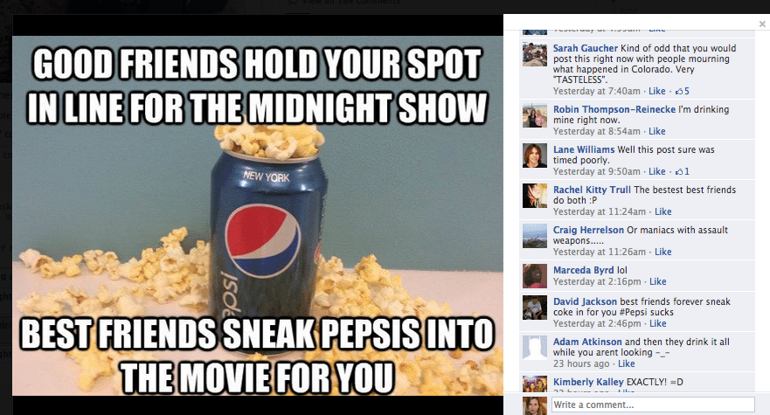Open Craig Herrelson's profile name link

tap(588, 230)
